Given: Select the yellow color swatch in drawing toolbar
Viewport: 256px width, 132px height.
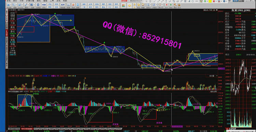Looking at the screenshot, I should point(210,1).
